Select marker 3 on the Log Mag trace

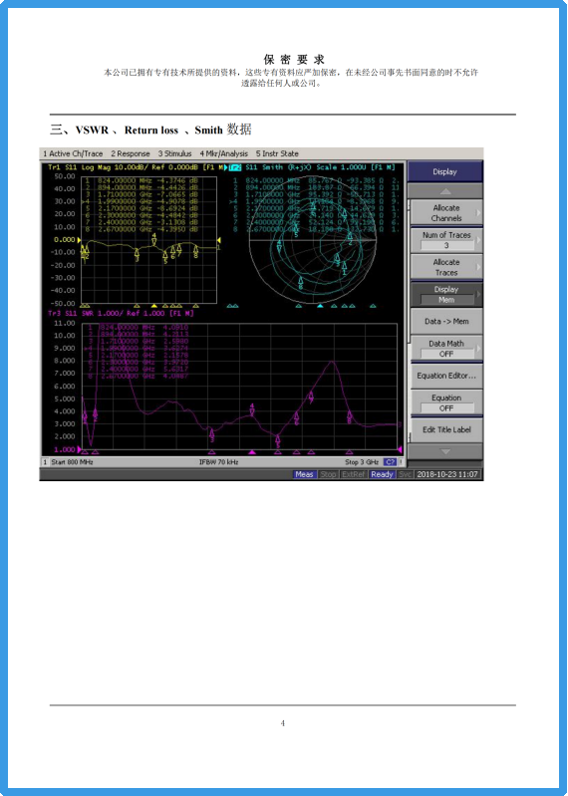coord(138,255)
